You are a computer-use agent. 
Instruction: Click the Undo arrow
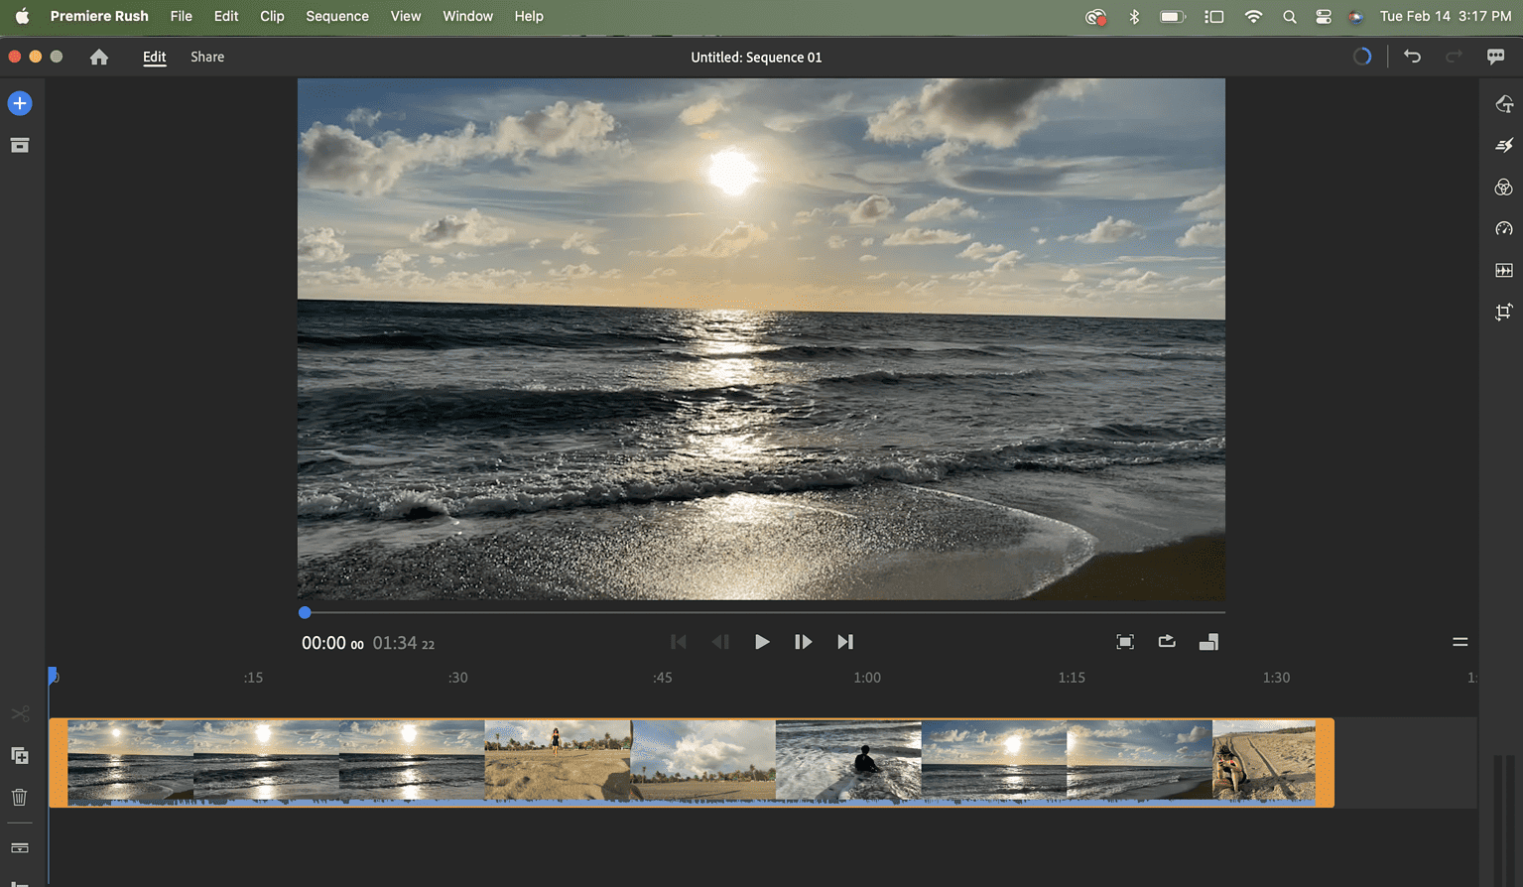pos(1412,57)
